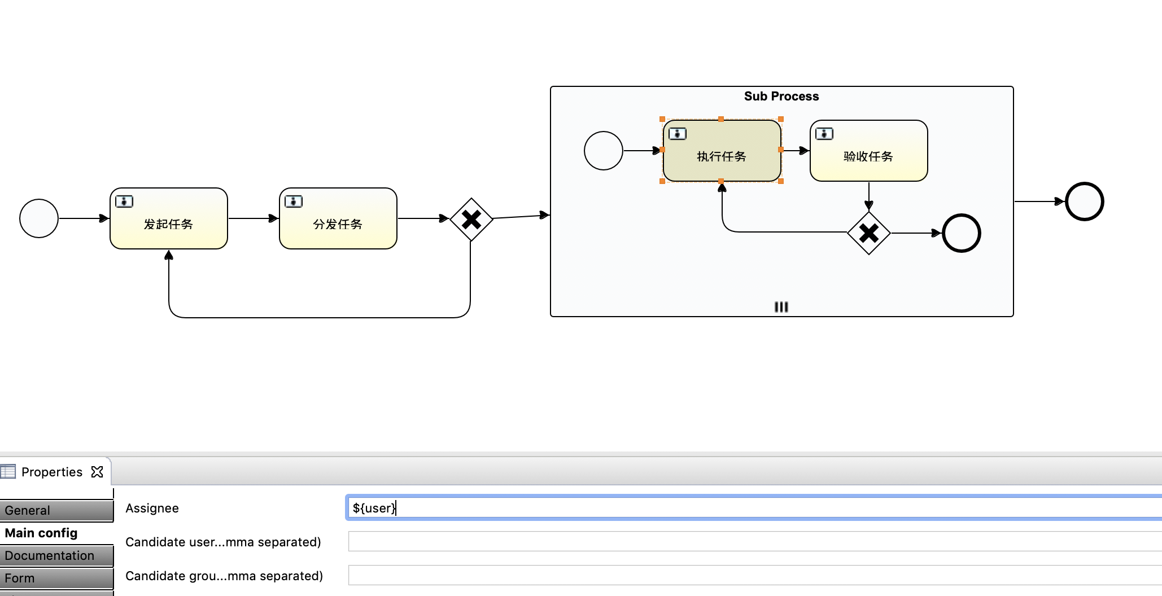Select the main process start event circle
The image size is (1162, 596).
pyautogui.click(x=39, y=218)
